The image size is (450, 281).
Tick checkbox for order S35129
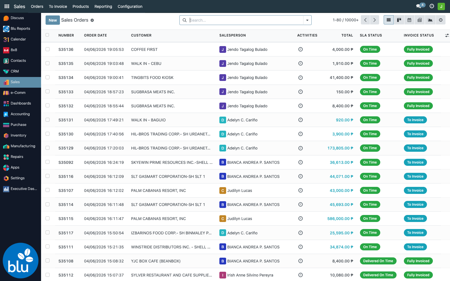pyautogui.click(x=48, y=148)
